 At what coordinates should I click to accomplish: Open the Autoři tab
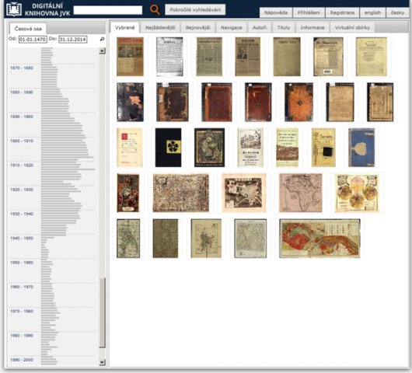click(260, 27)
